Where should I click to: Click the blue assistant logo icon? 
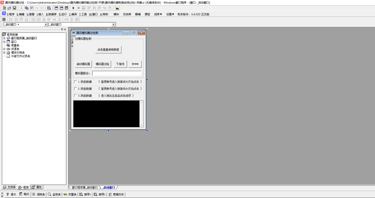(4, 13)
